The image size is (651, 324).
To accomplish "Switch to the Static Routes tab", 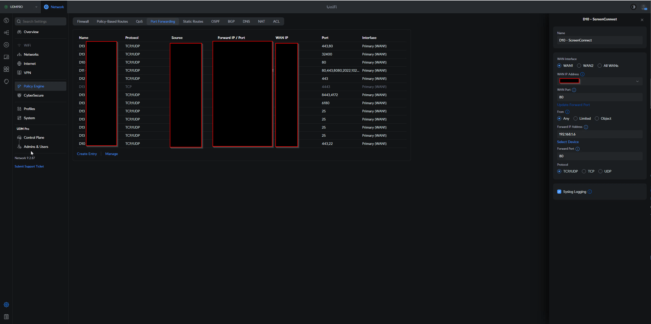I will coord(193,21).
